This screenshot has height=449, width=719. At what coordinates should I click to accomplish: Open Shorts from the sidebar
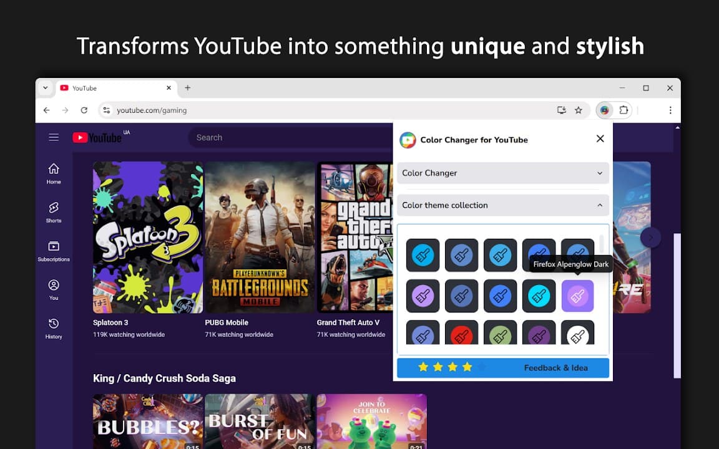[x=54, y=213]
